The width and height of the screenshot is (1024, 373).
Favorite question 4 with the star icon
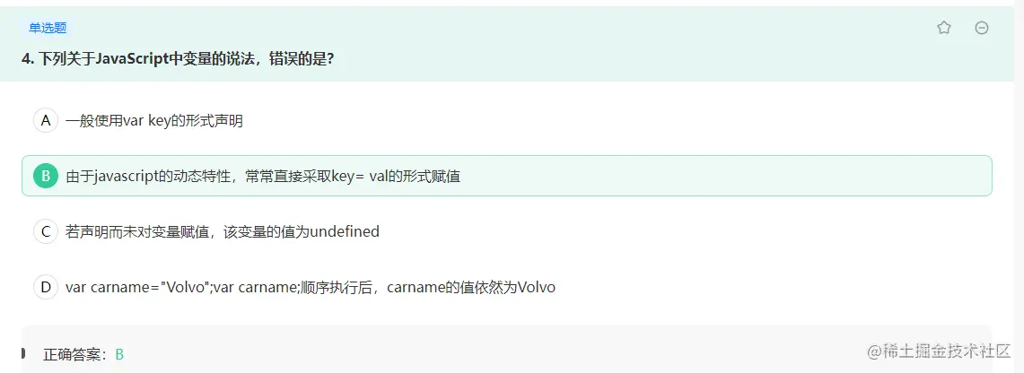point(943,28)
